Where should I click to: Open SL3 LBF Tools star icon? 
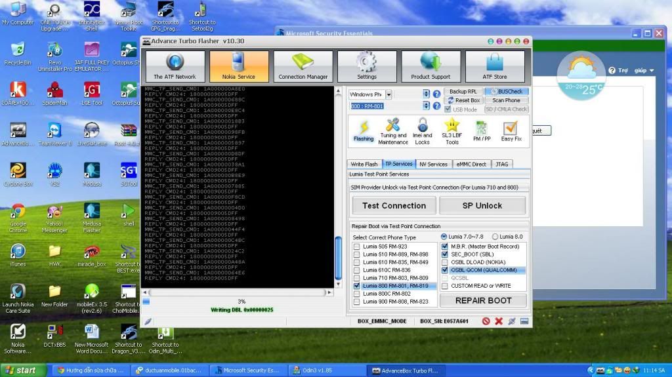tap(451, 131)
